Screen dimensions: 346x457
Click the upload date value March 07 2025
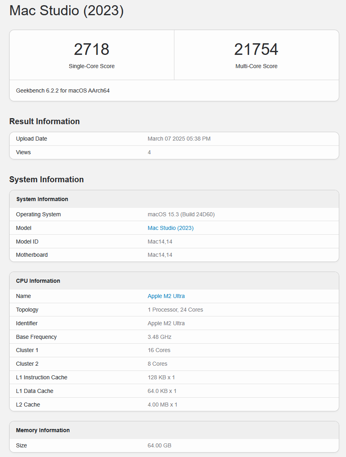(x=179, y=139)
